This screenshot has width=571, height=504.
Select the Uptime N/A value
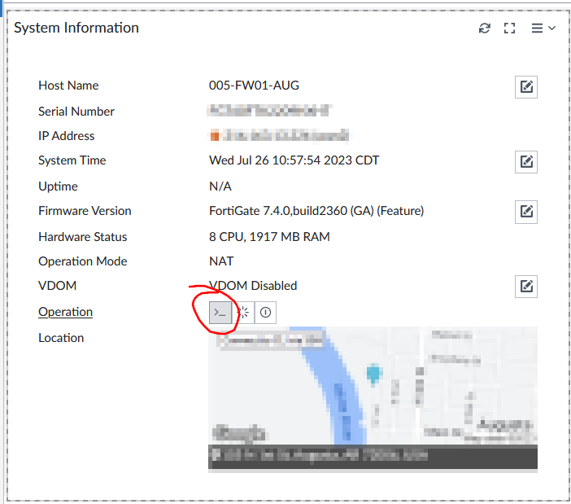click(x=220, y=186)
